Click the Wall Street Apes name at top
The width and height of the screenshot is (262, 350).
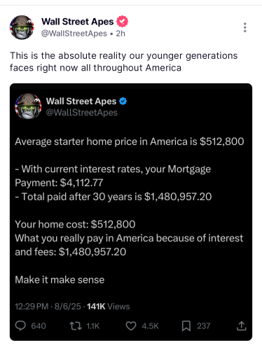pos(78,22)
